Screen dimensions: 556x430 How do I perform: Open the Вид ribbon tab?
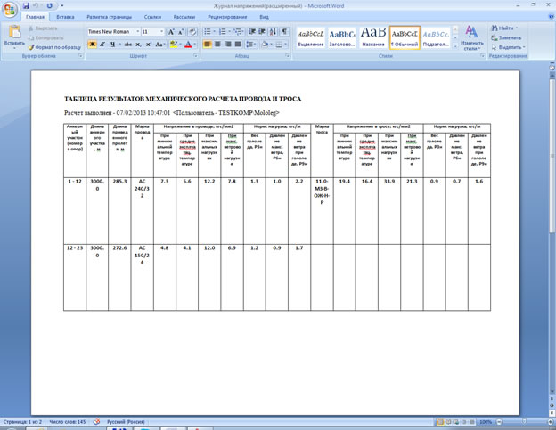point(264,17)
